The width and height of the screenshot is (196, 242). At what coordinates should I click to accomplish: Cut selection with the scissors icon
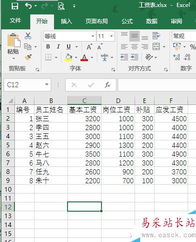[28, 36]
